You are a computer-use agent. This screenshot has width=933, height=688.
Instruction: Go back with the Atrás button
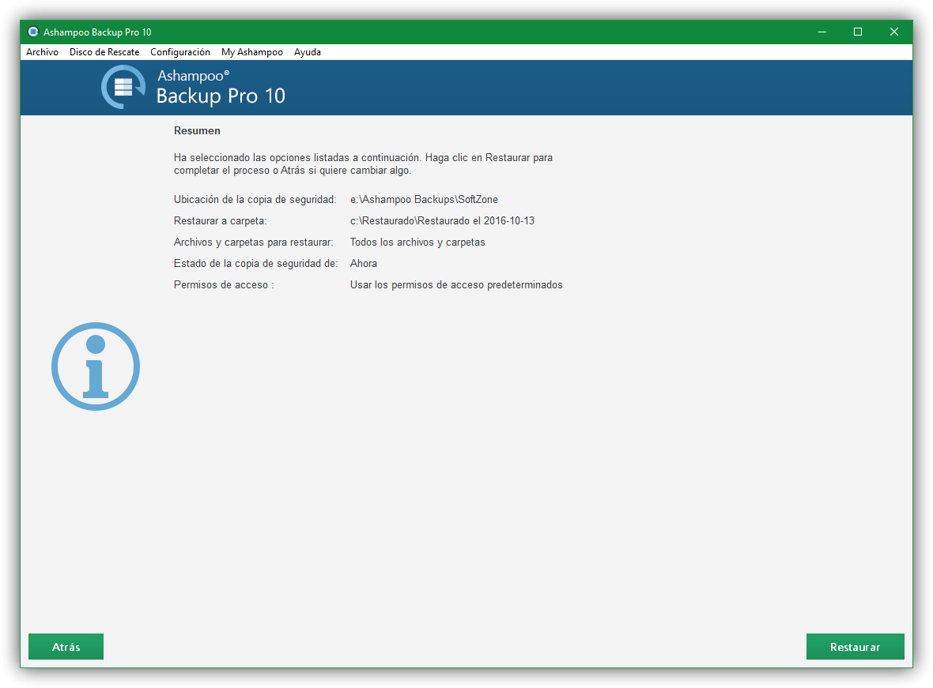click(x=66, y=646)
